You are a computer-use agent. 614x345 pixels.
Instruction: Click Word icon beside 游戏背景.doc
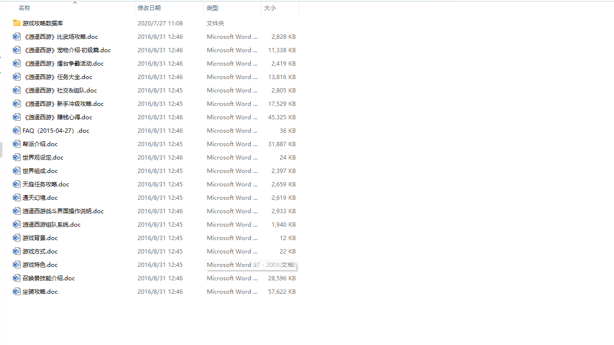pos(17,238)
